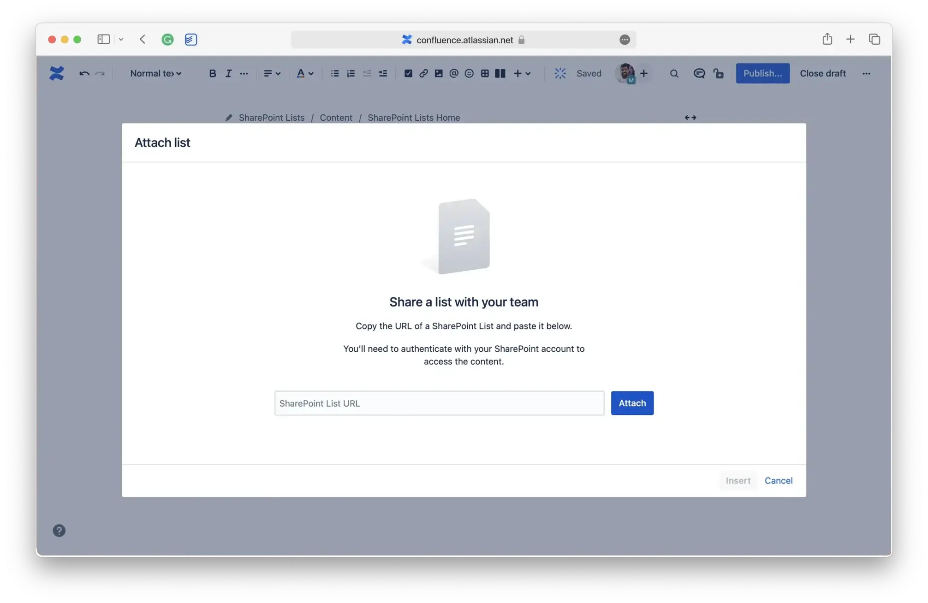Click the Attach button
The height and width of the screenshot is (603, 928).
pos(632,403)
